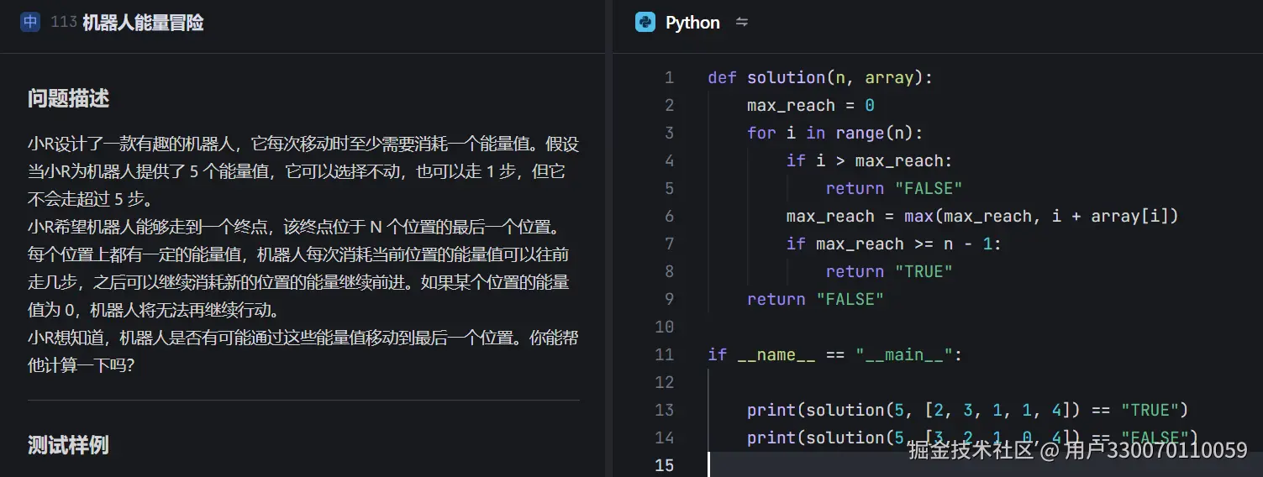Click the max_reach = 0 code line
The height and width of the screenshot is (477, 1263).
811,105
